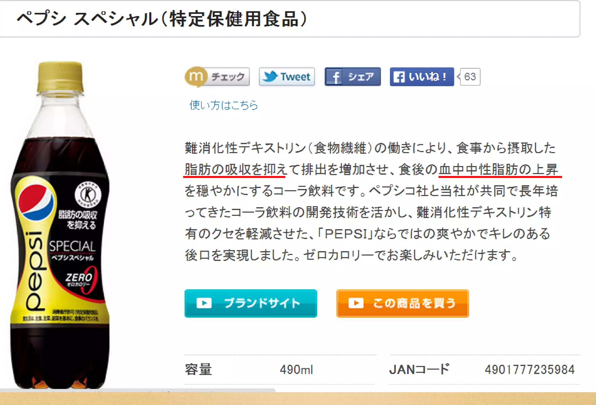The width and height of the screenshot is (596, 405).
Task: Click the Pepsi Special bottle image
Action: (60, 224)
